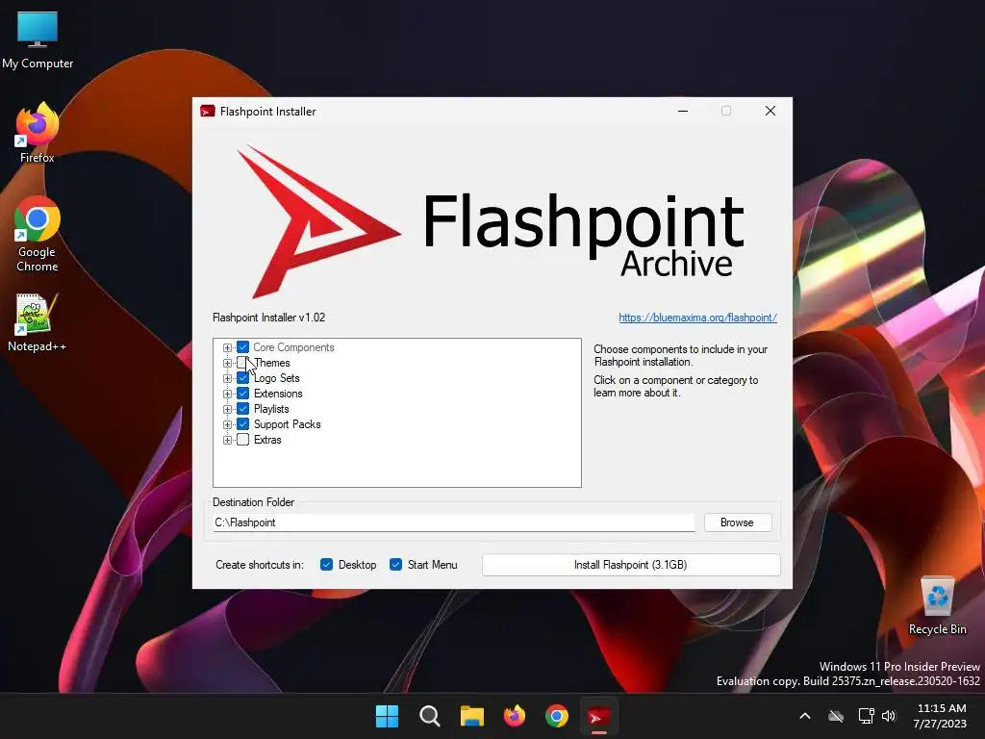Select the Themes category label
This screenshot has width=985, height=739.
point(272,363)
